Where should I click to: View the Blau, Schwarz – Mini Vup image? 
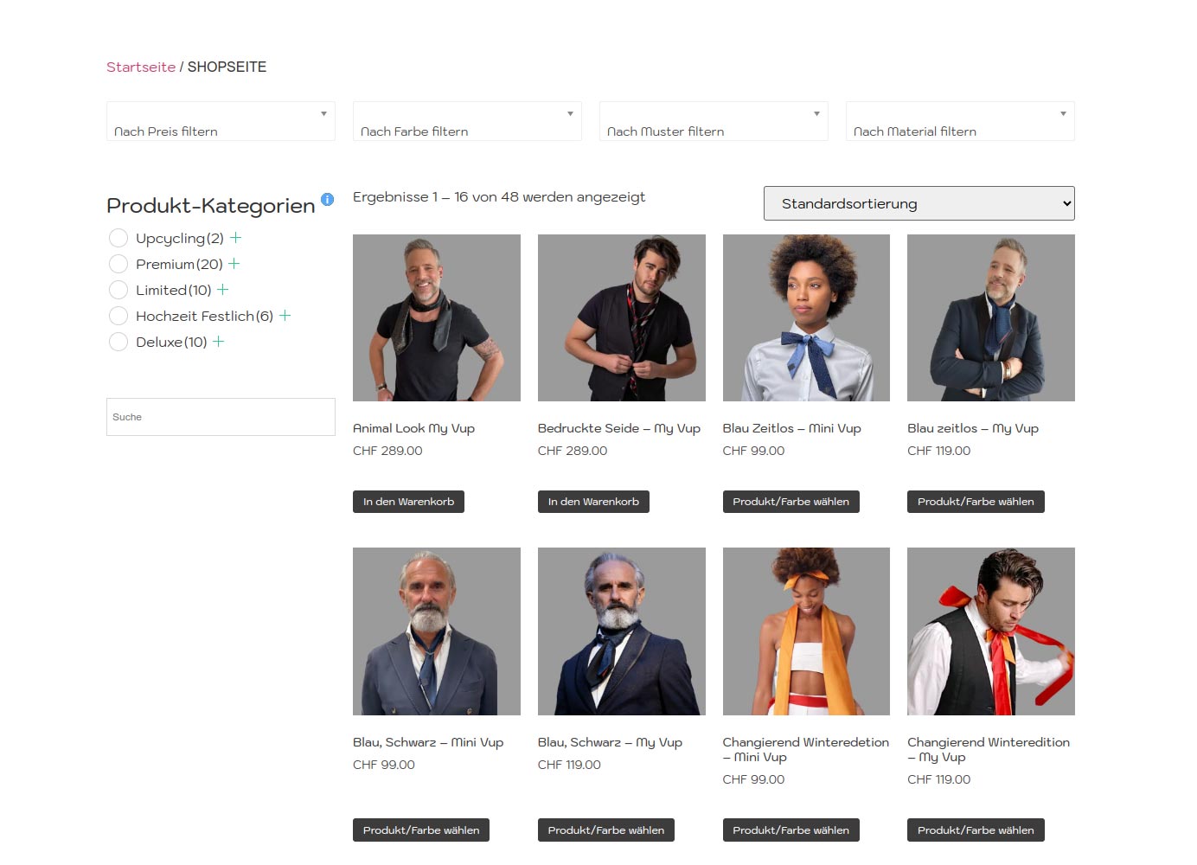click(x=436, y=631)
